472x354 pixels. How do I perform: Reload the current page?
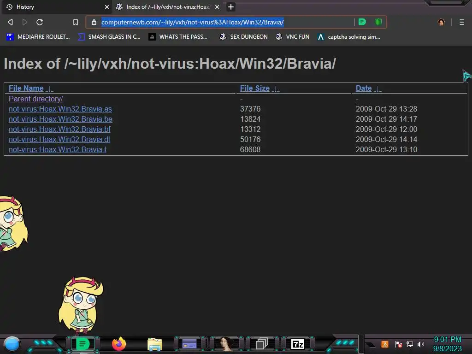(x=40, y=22)
